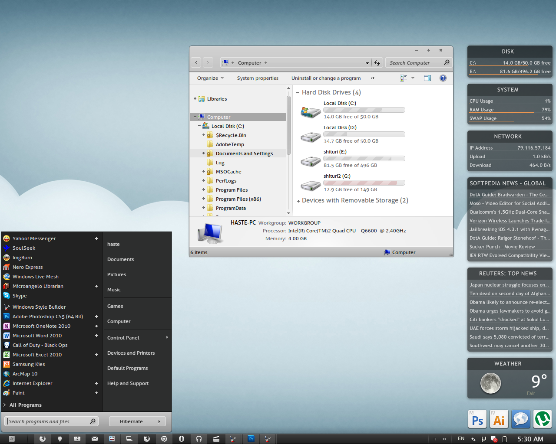Open the Illustrator desktop dock icon

click(499, 419)
